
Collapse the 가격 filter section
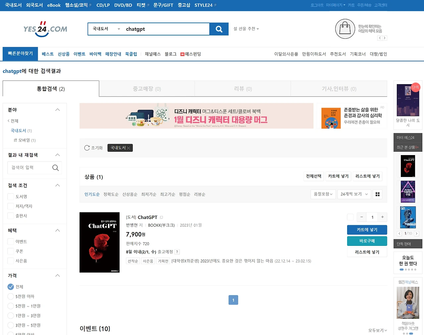click(58, 275)
